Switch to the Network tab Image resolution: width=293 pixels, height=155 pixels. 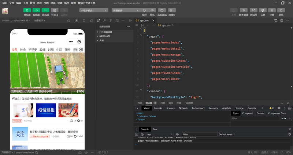pos(183,108)
